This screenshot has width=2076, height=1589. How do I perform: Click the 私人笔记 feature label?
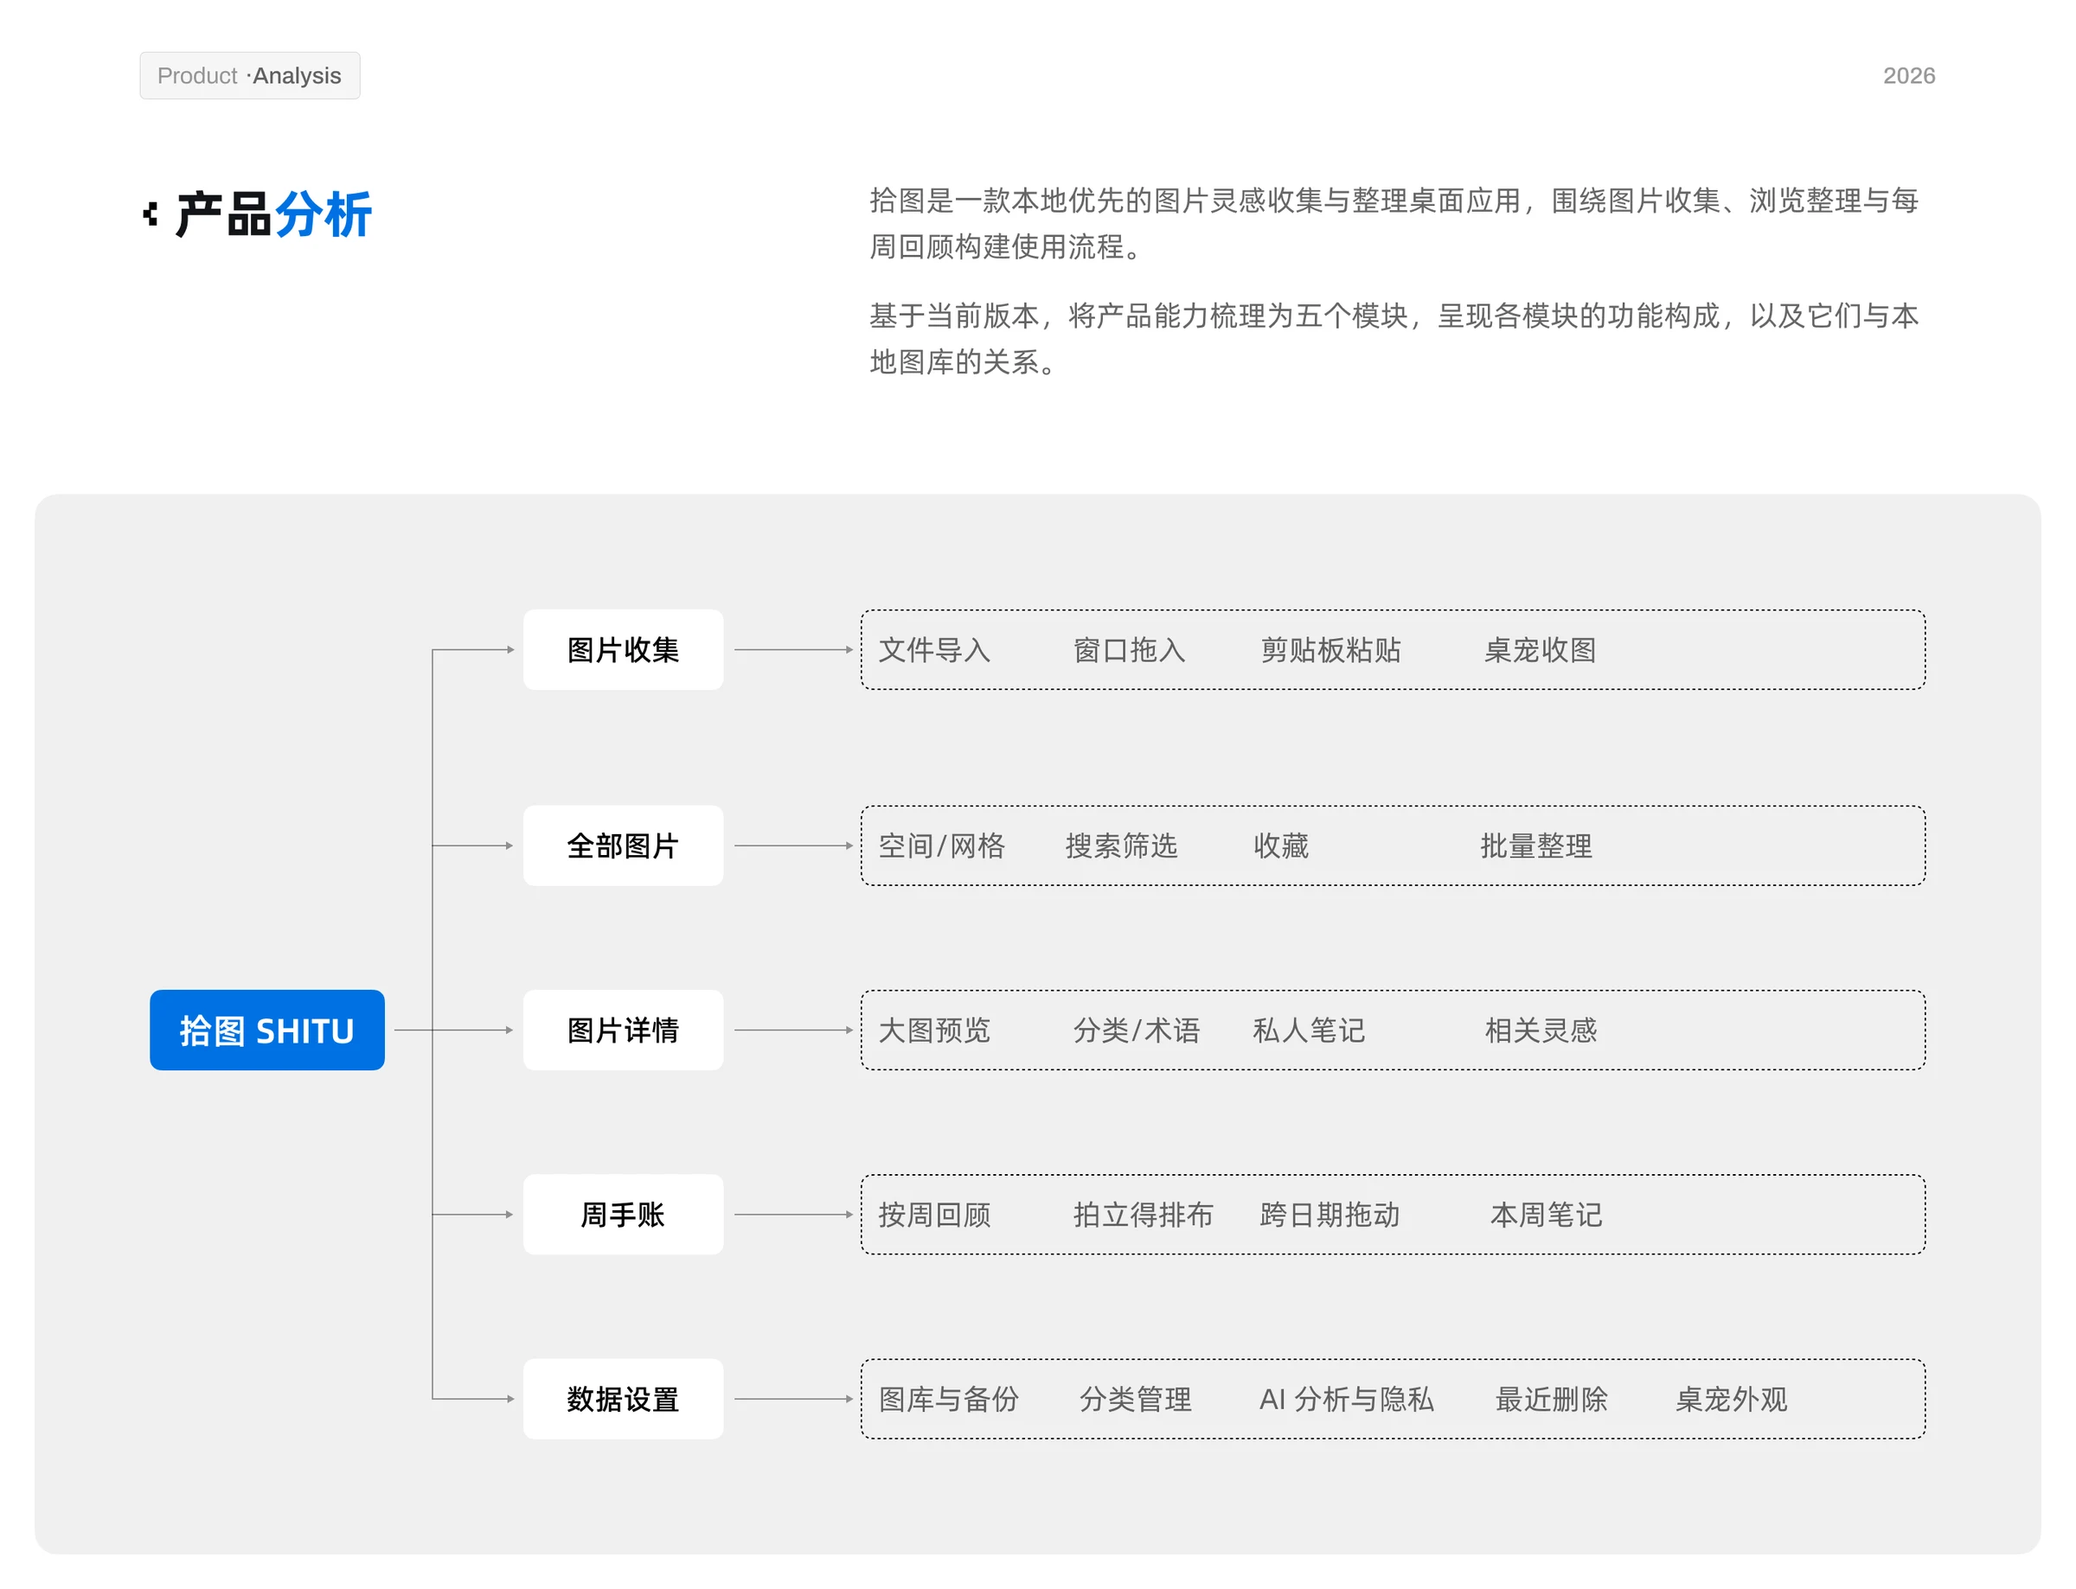click(x=1310, y=1030)
